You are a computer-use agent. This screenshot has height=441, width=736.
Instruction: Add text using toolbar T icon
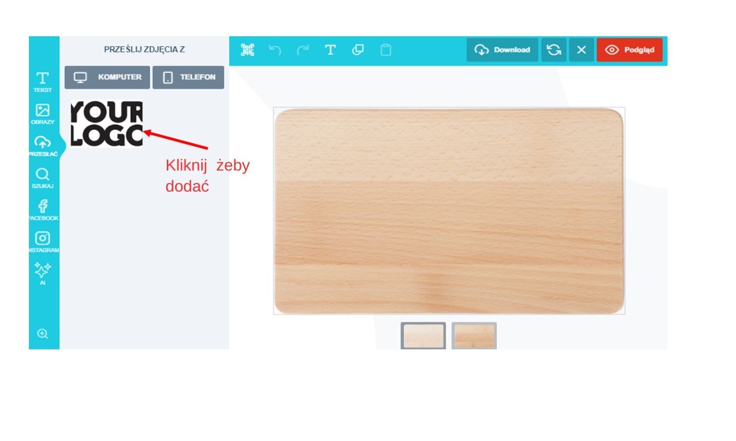click(330, 49)
